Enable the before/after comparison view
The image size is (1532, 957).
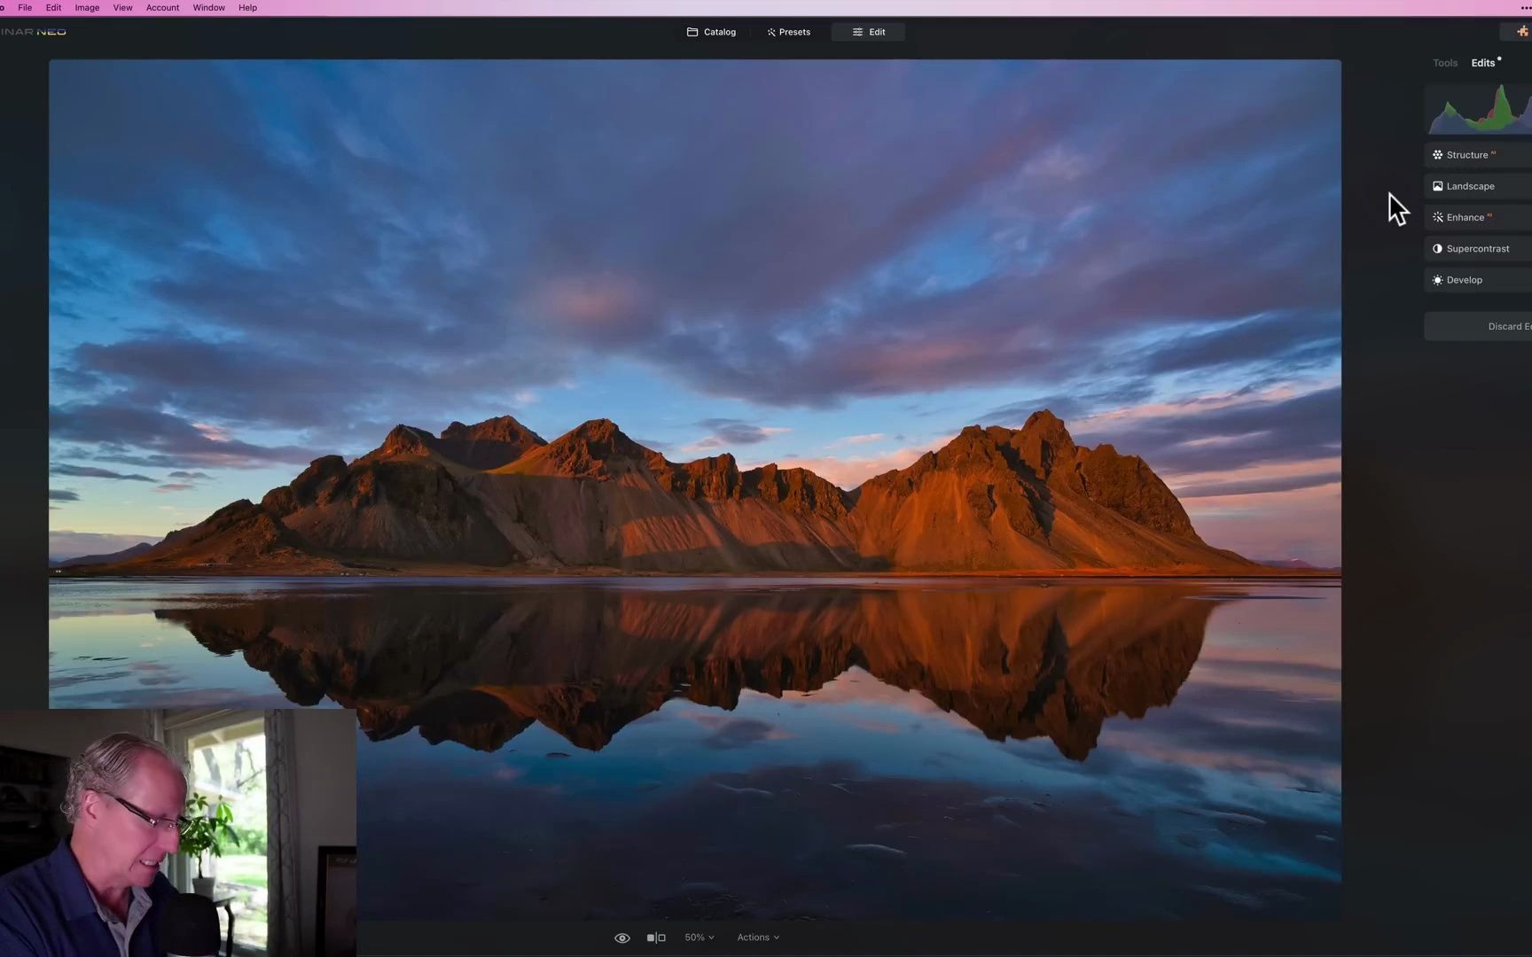(x=654, y=937)
